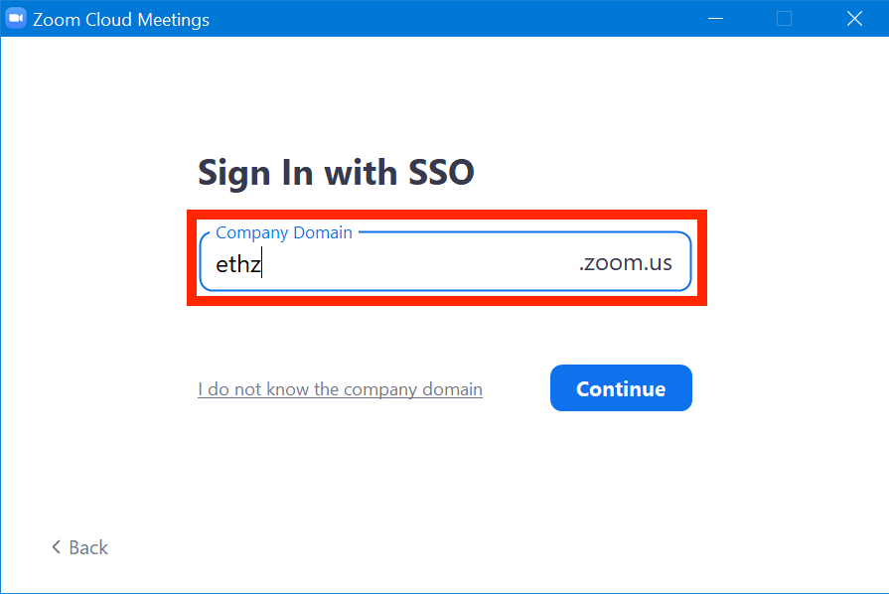Click the 'Sign In with SSO' heading

click(x=336, y=173)
